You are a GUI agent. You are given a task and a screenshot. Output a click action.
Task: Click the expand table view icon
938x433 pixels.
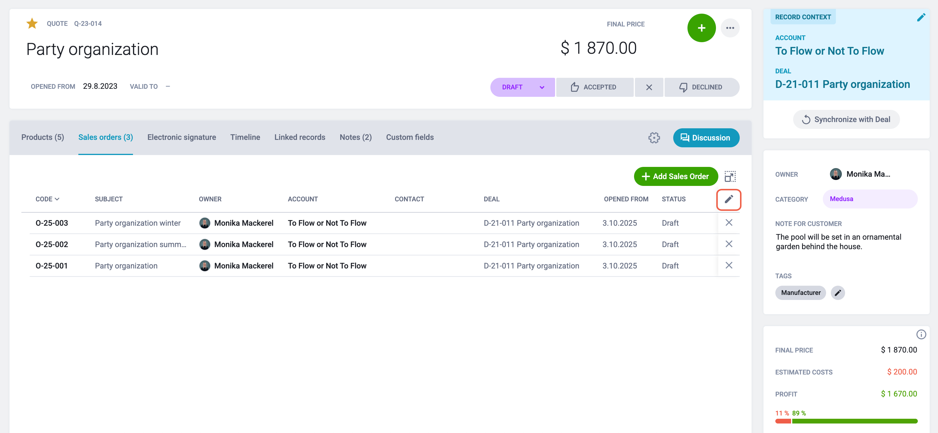[x=730, y=176]
